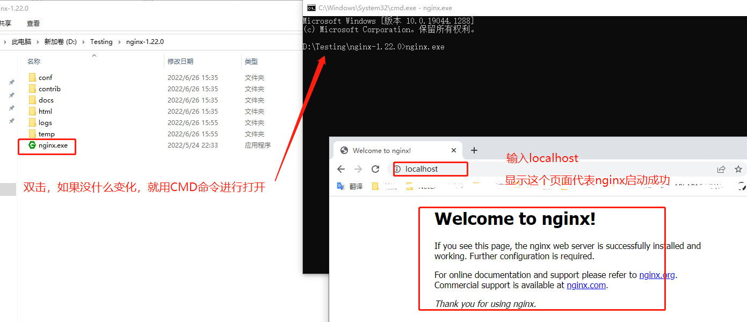Open the nginx.org link
747x322 pixels.
(x=657, y=275)
